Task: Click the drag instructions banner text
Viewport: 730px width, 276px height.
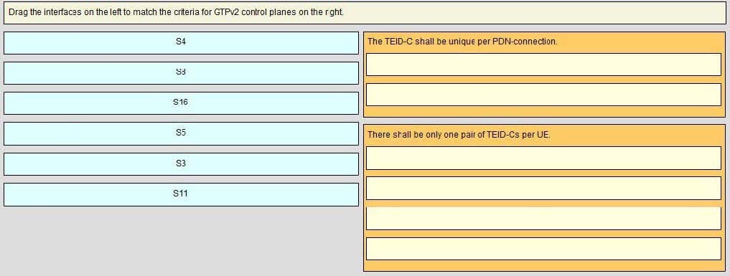Action: pyautogui.click(x=176, y=13)
